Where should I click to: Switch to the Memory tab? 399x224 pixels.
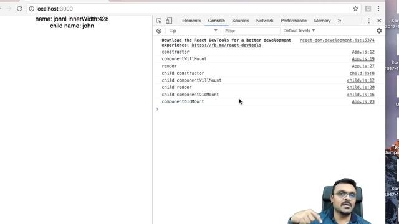[322, 21]
